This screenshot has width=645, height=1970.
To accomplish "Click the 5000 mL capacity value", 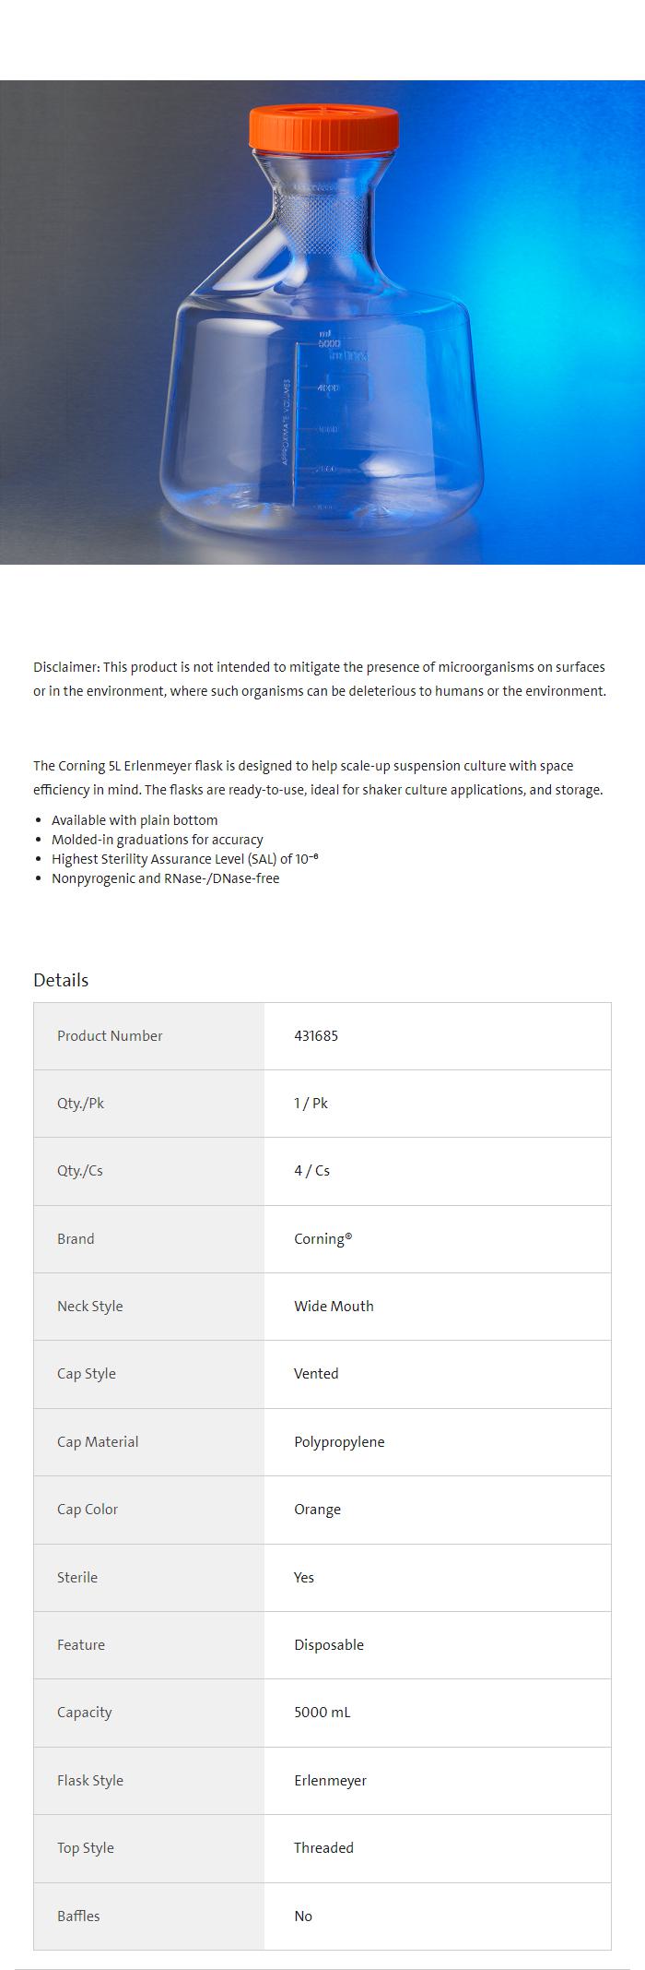I will click(322, 1713).
